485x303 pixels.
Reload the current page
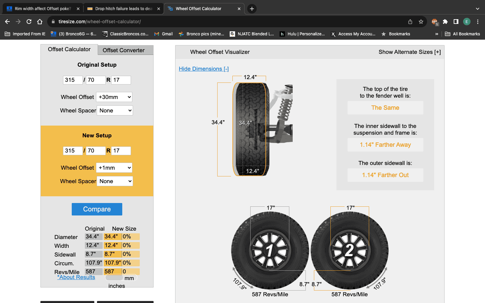point(29,22)
